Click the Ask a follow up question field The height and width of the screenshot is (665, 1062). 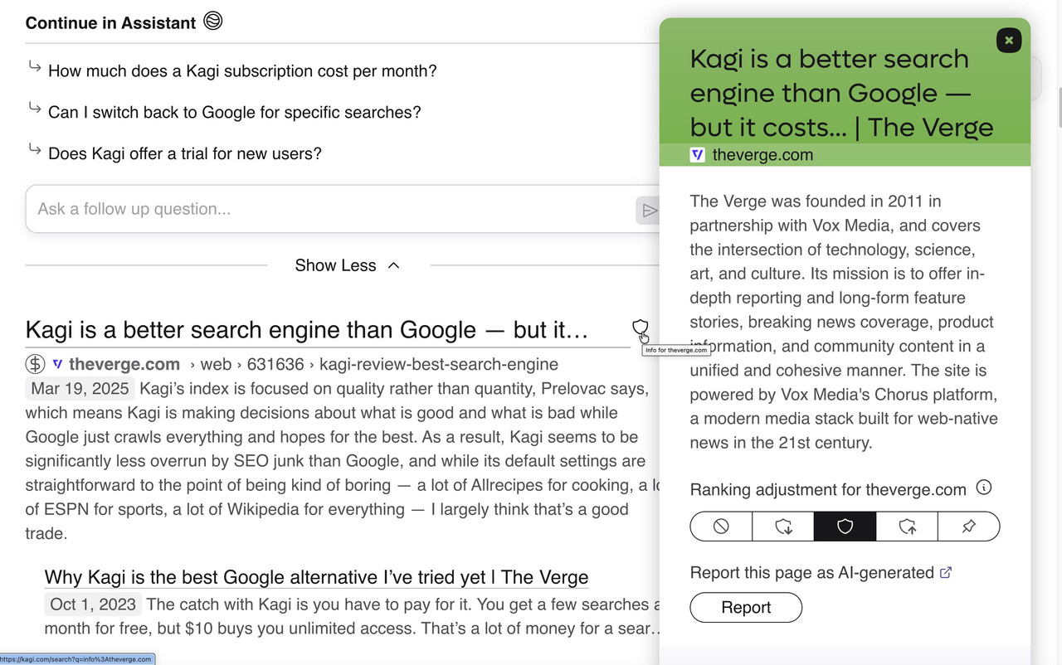coord(332,209)
